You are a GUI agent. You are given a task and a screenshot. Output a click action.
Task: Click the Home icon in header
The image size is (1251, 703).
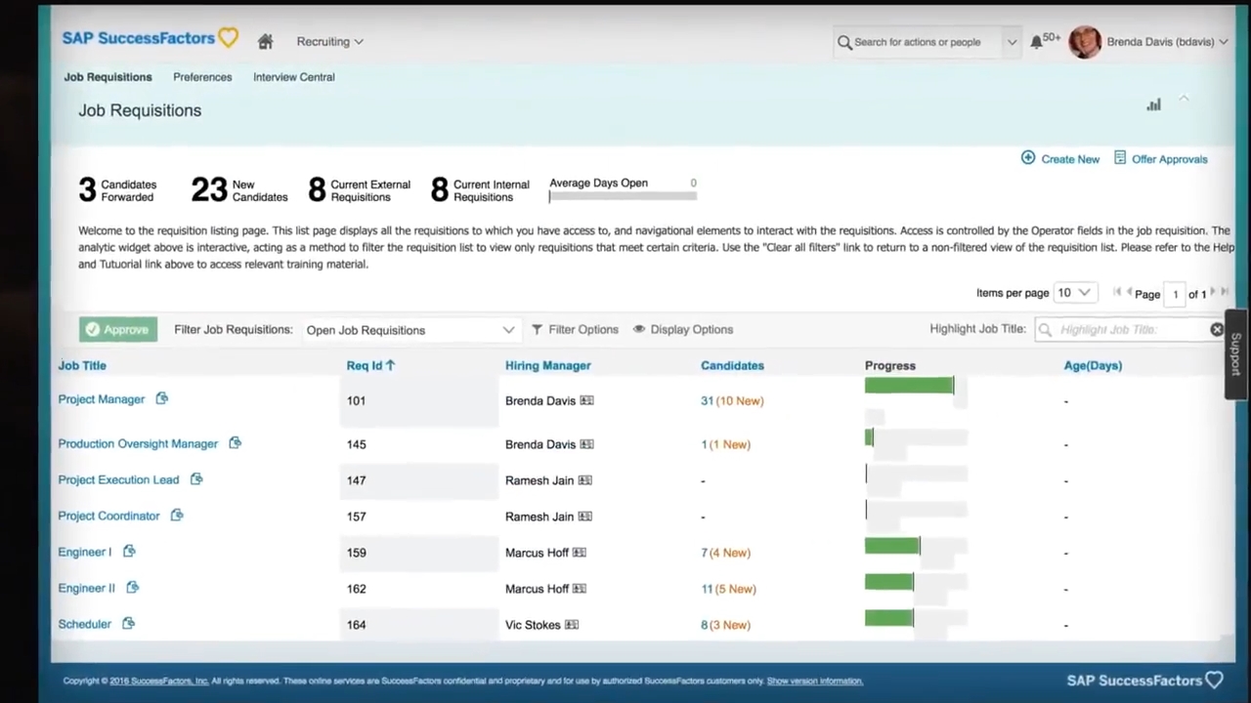[x=265, y=42]
